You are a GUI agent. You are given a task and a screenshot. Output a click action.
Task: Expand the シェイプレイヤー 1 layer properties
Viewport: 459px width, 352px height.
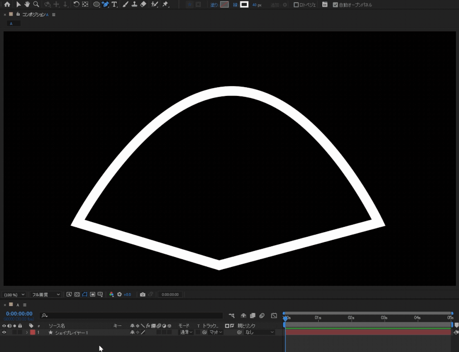tap(27, 332)
